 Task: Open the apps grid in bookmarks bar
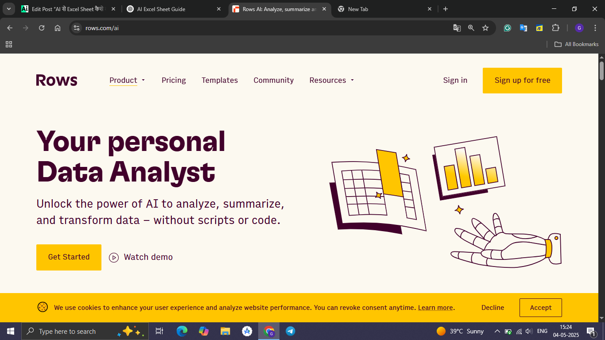[9, 44]
